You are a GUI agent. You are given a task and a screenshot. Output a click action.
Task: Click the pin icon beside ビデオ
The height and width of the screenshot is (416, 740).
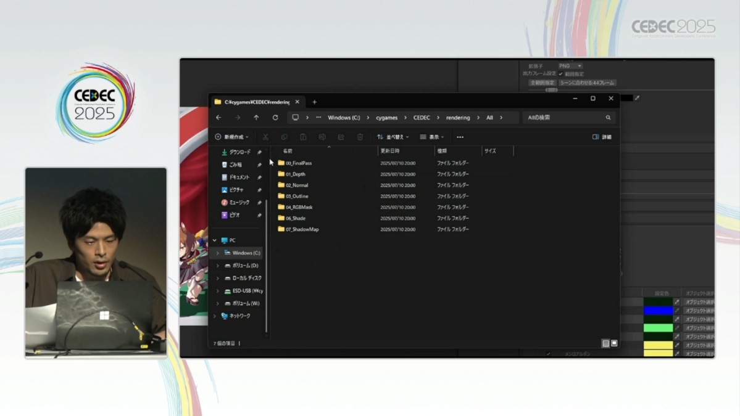click(259, 215)
